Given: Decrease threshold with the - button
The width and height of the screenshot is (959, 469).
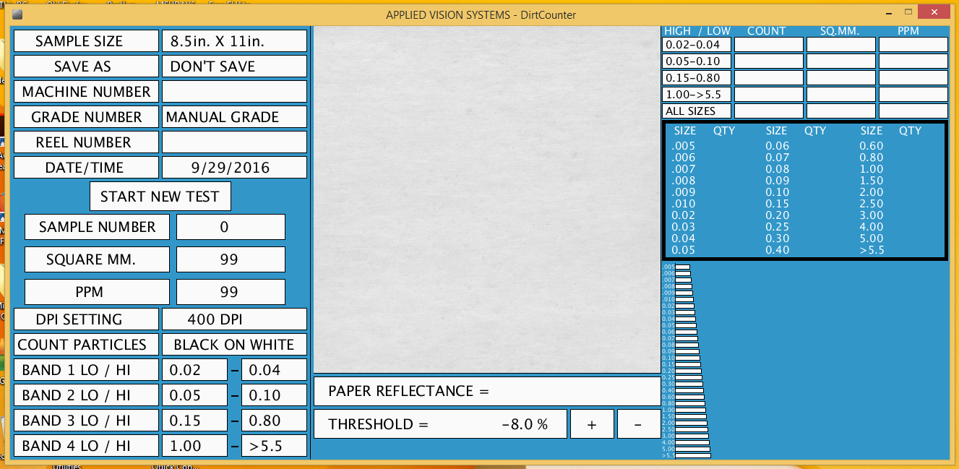Looking at the screenshot, I should [x=639, y=424].
